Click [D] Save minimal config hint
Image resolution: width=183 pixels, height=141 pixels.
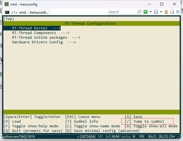tap(103, 131)
